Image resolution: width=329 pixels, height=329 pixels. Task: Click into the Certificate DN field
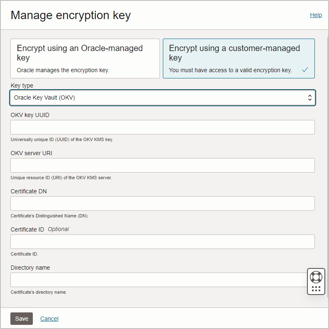click(x=162, y=204)
